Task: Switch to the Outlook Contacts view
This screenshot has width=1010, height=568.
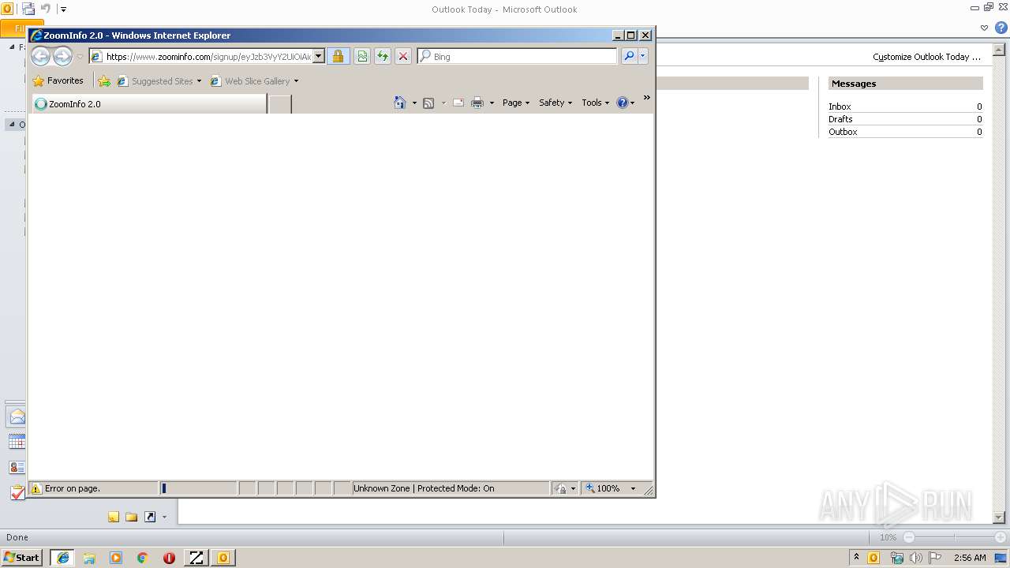Action: point(17,467)
